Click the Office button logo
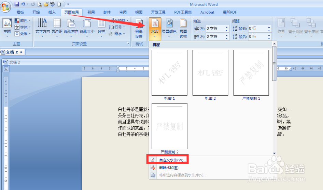The height and width of the screenshot is (190, 323). (x=5, y=6)
